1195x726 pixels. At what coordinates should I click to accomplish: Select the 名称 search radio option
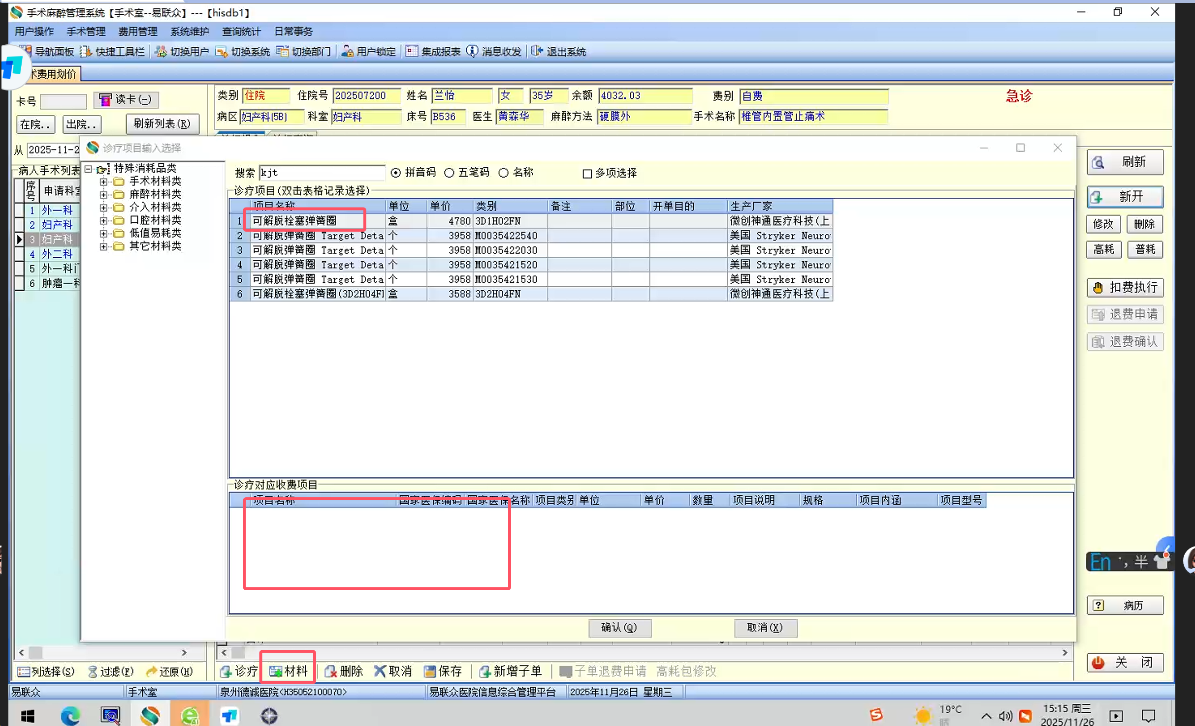point(503,173)
